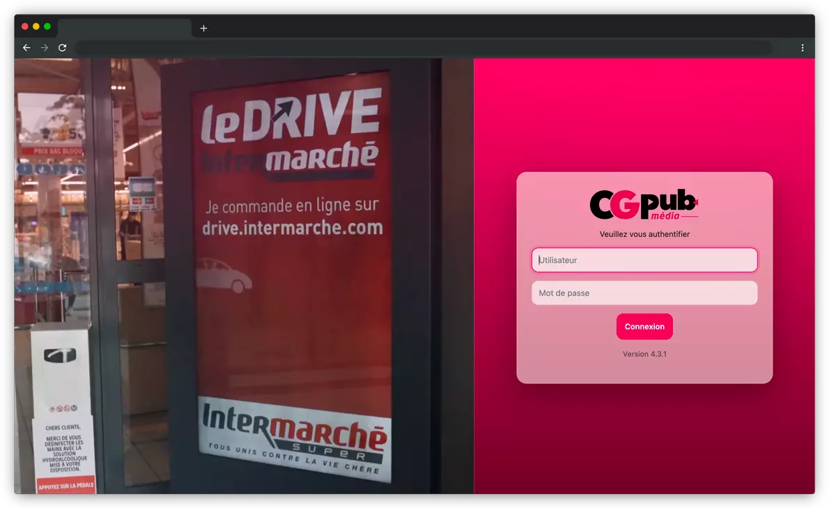Close the window with the red button
This screenshot has width=829, height=508.
click(25, 26)
